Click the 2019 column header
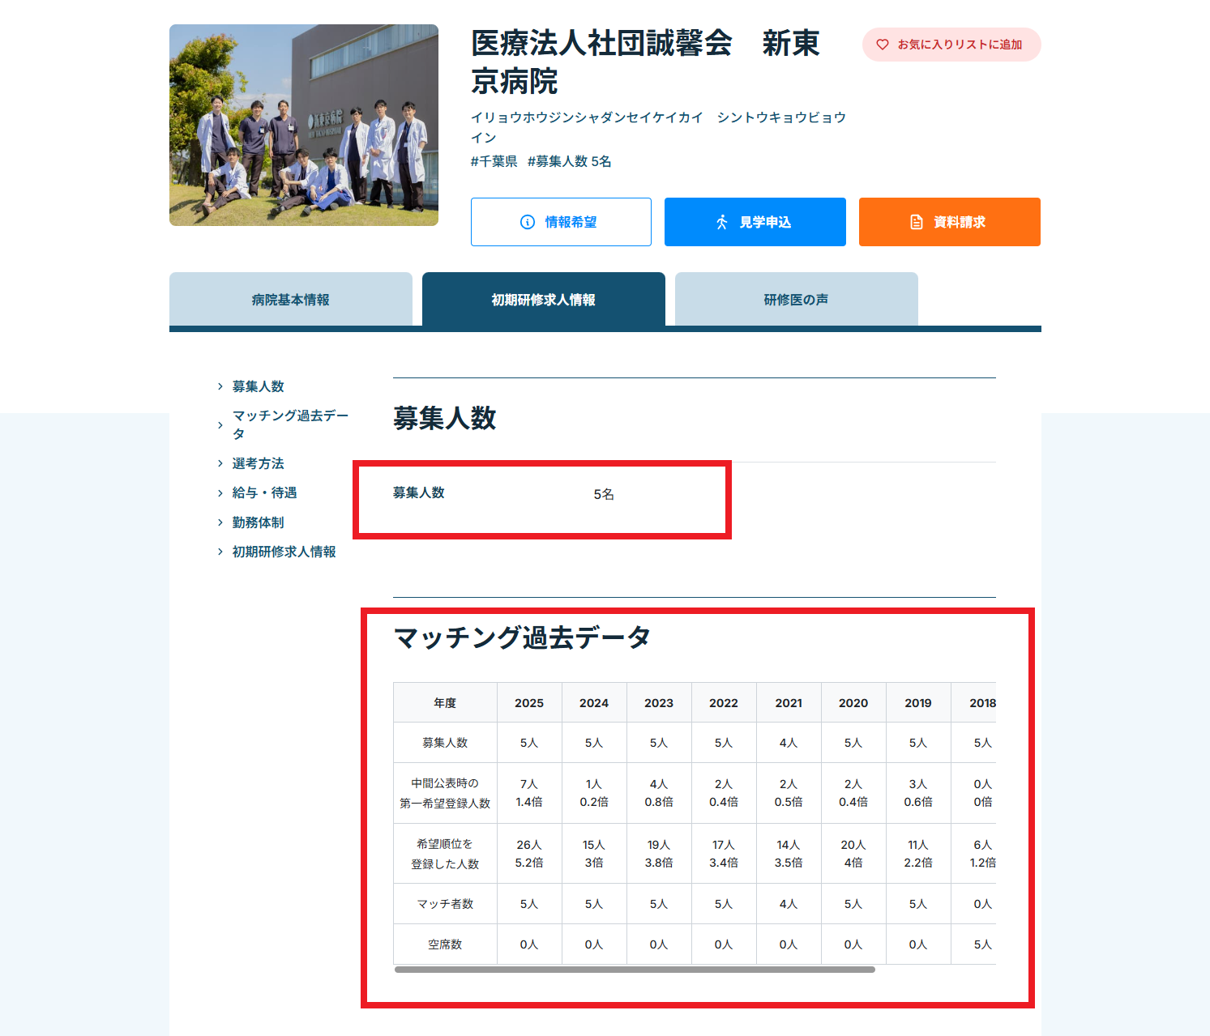 pos(918,702)
